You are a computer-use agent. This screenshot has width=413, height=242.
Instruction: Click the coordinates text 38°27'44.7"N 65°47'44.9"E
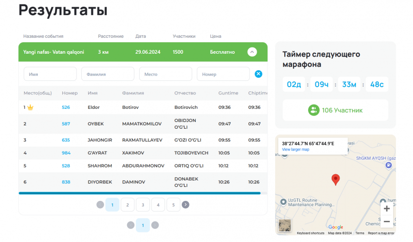[308, 144]
